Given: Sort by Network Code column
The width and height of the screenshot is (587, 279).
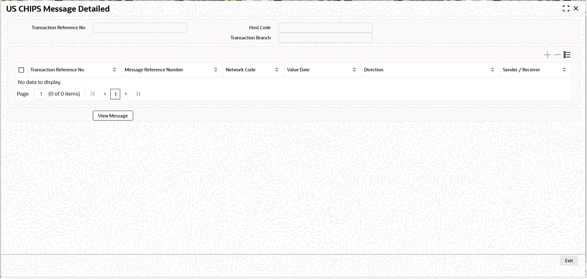Looking at the screenshot, I should (277, 70).
